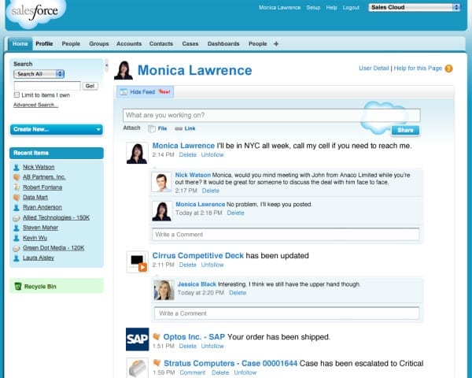The height and width of the screenshot is (378, 472).
Task: Click the Share button
Action: click(x=405, y=130)
